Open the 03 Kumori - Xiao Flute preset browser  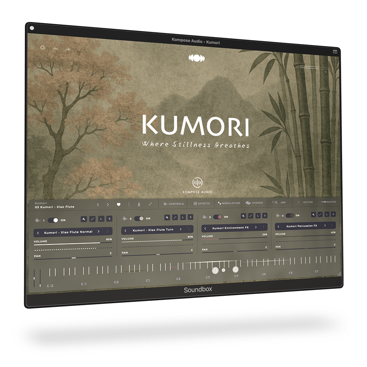(x=55, y=207)
